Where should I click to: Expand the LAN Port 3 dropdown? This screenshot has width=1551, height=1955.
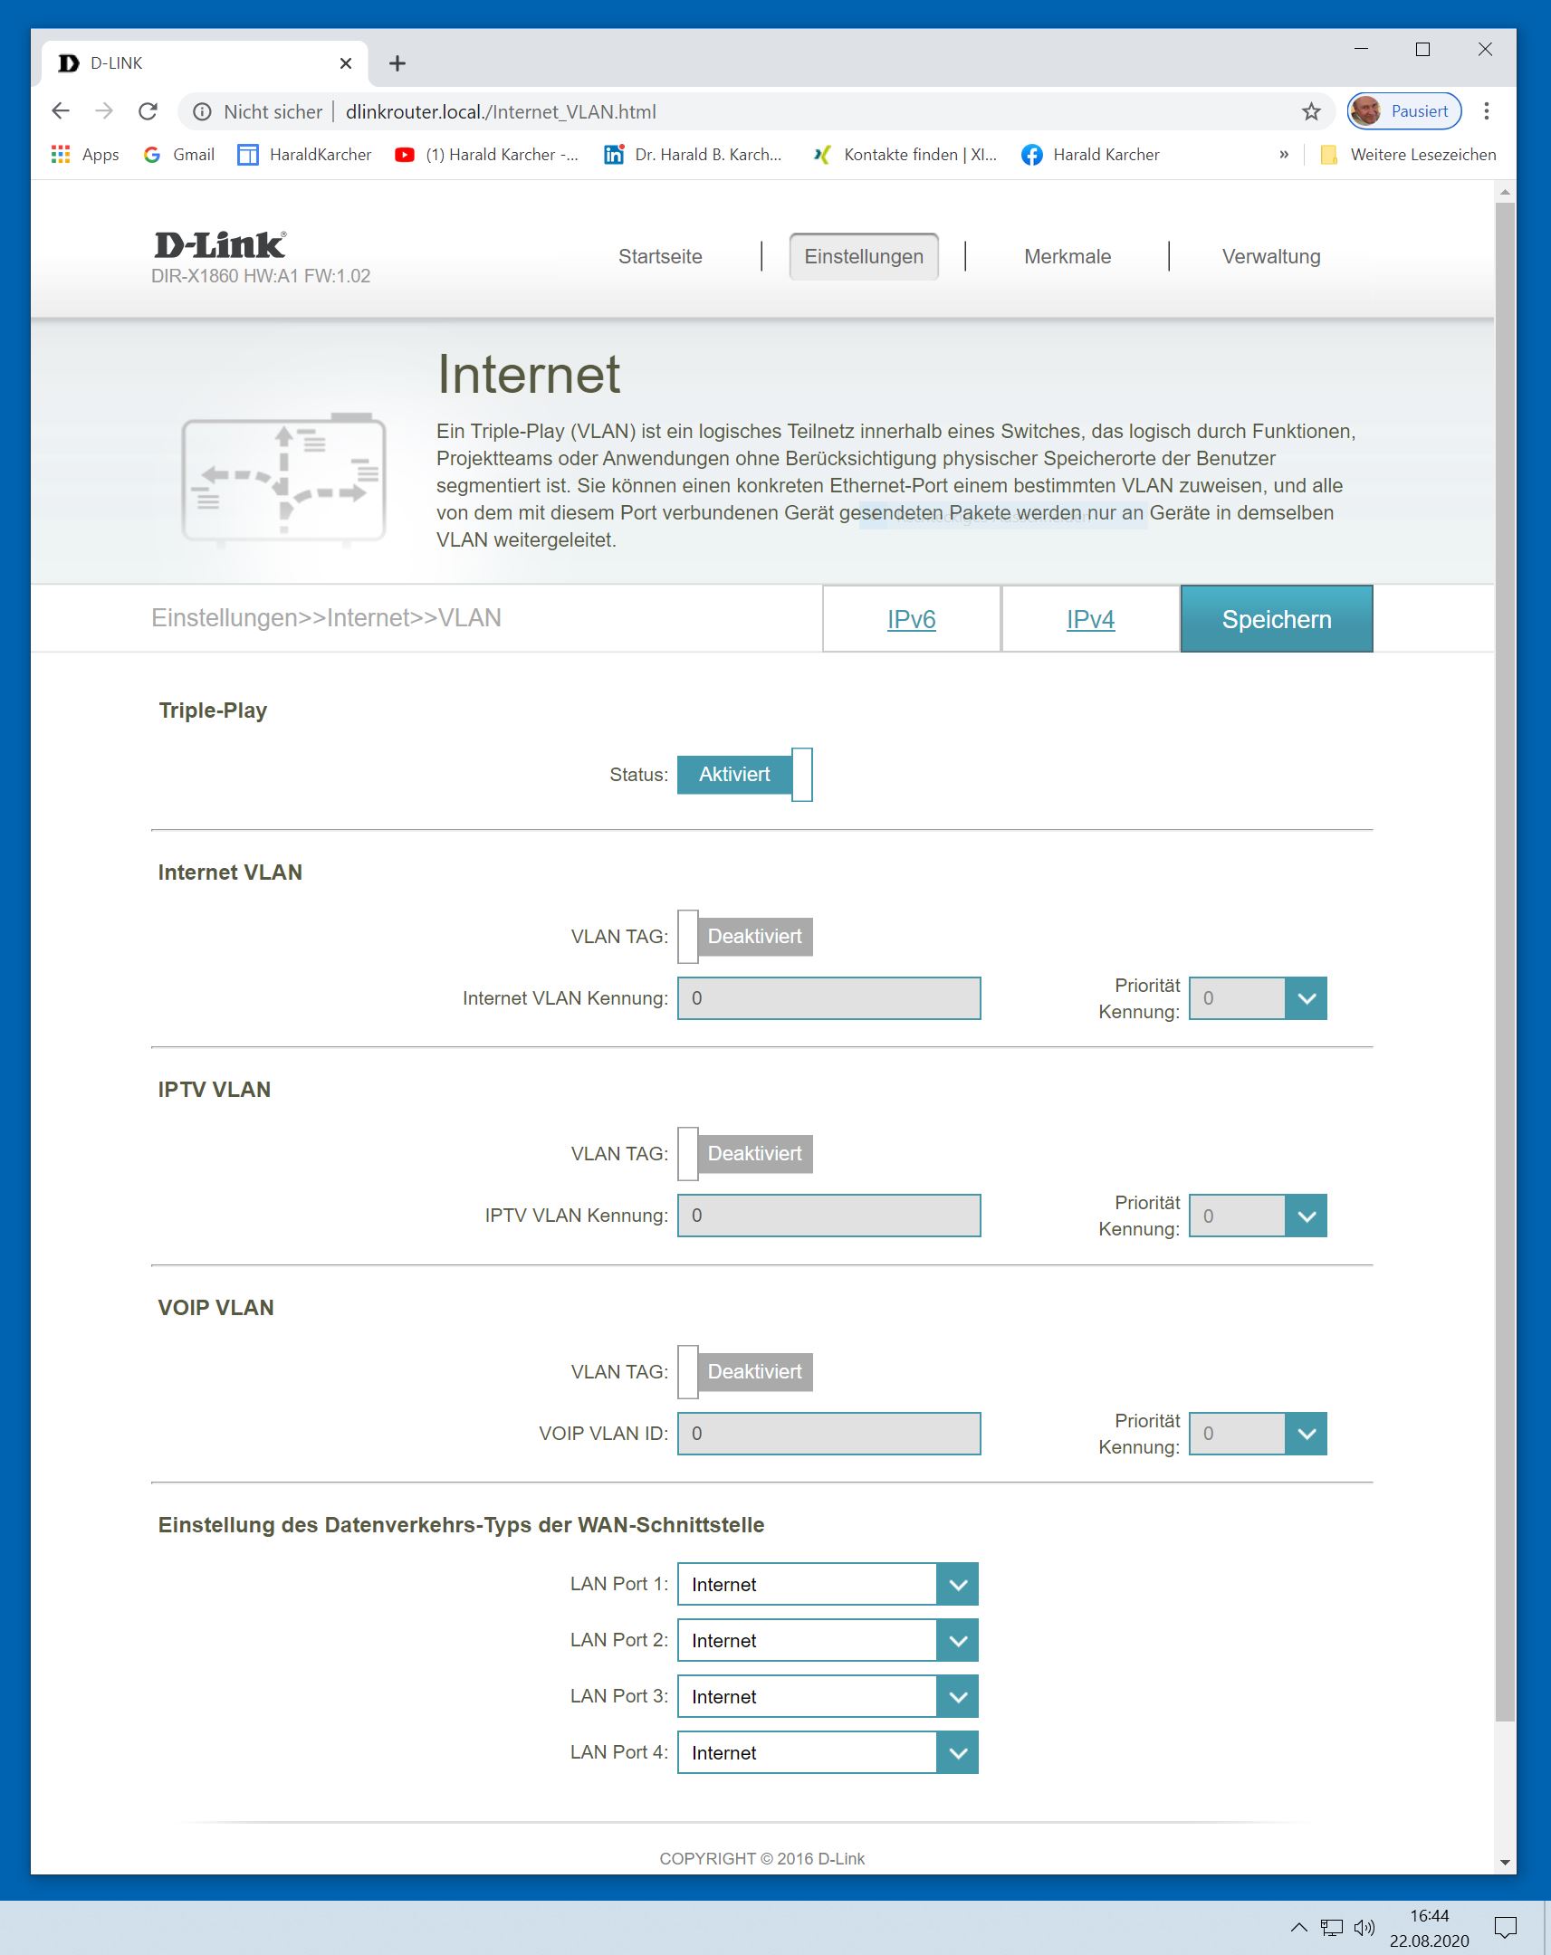point(828,1696)
